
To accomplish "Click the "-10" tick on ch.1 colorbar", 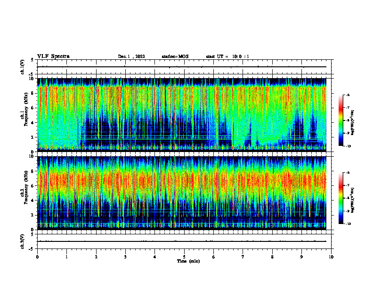I will pos(348,146).
